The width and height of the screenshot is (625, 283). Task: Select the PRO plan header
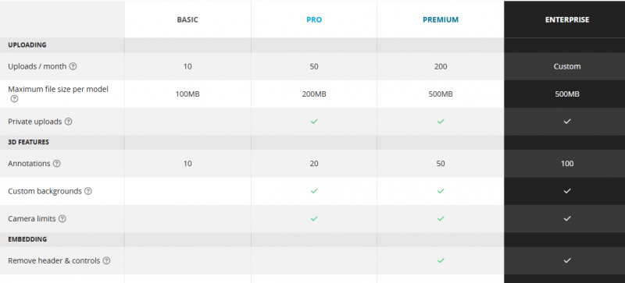click(x=314, y=20)
